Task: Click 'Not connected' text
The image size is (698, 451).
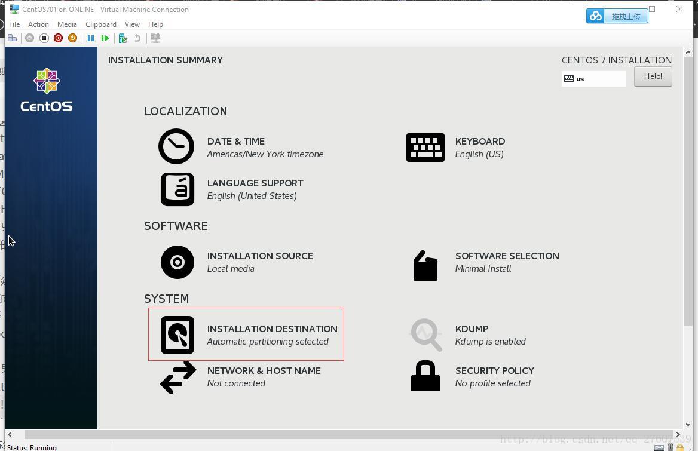Action: pyautogui.click(x=236, y=383)
